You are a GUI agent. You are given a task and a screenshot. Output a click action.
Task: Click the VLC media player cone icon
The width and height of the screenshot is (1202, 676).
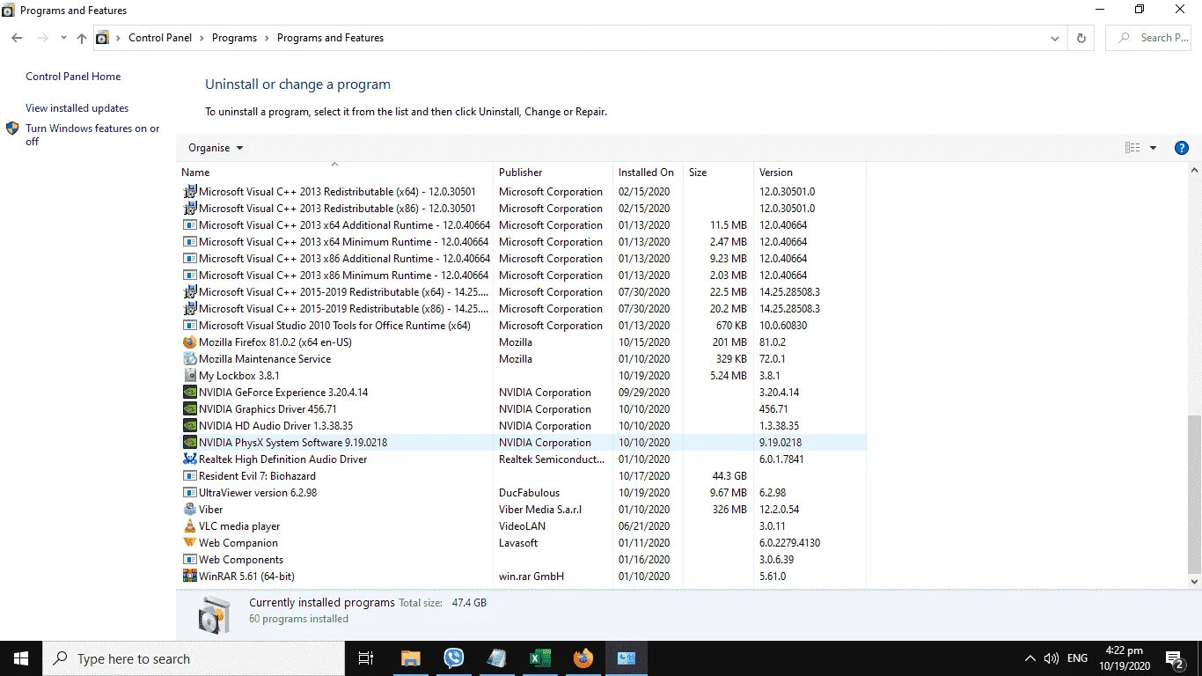coord(189,526)
